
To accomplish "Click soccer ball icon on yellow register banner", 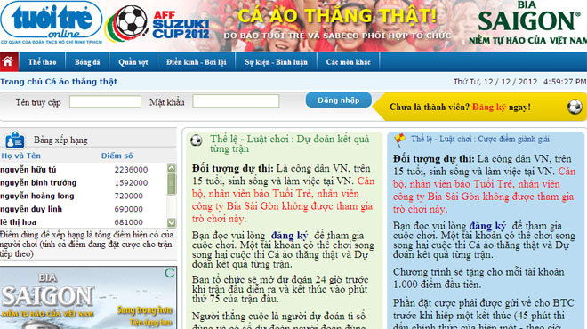I will 575,107.
